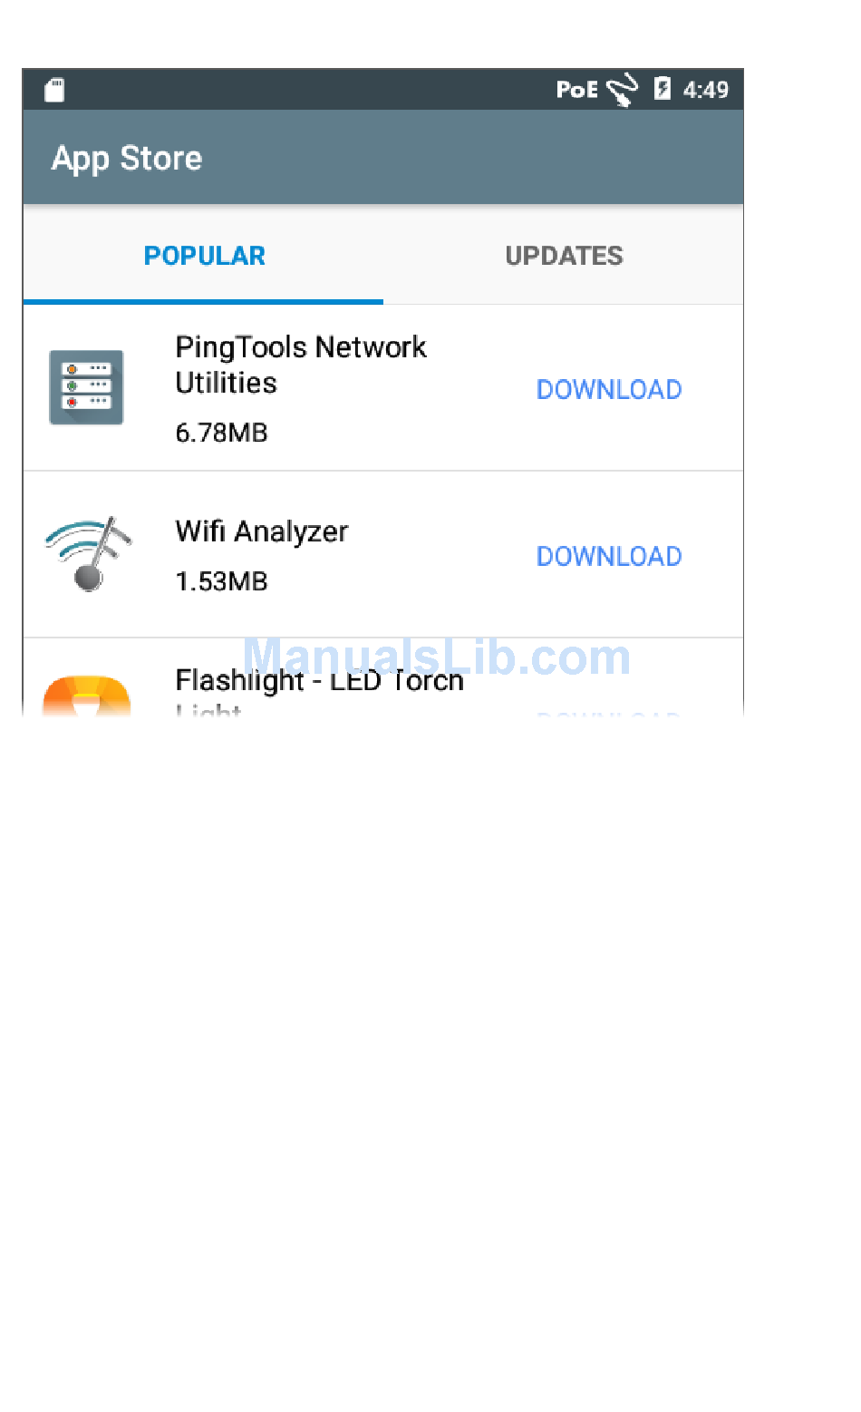Tap the App Store header title
861x1412 pixels.
click(x=127, y=159)
